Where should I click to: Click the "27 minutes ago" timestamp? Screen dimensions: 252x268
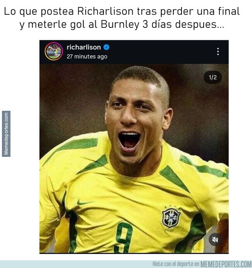pos(87,57)
